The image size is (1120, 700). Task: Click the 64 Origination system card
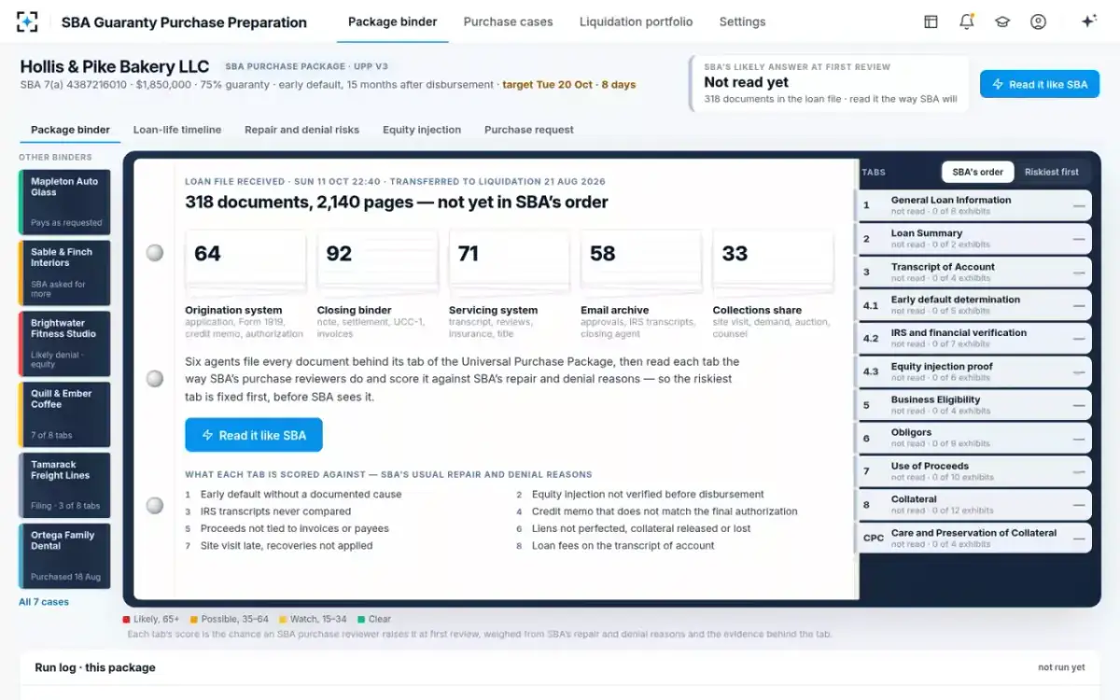pyautogui.click(x=245, y=286)
